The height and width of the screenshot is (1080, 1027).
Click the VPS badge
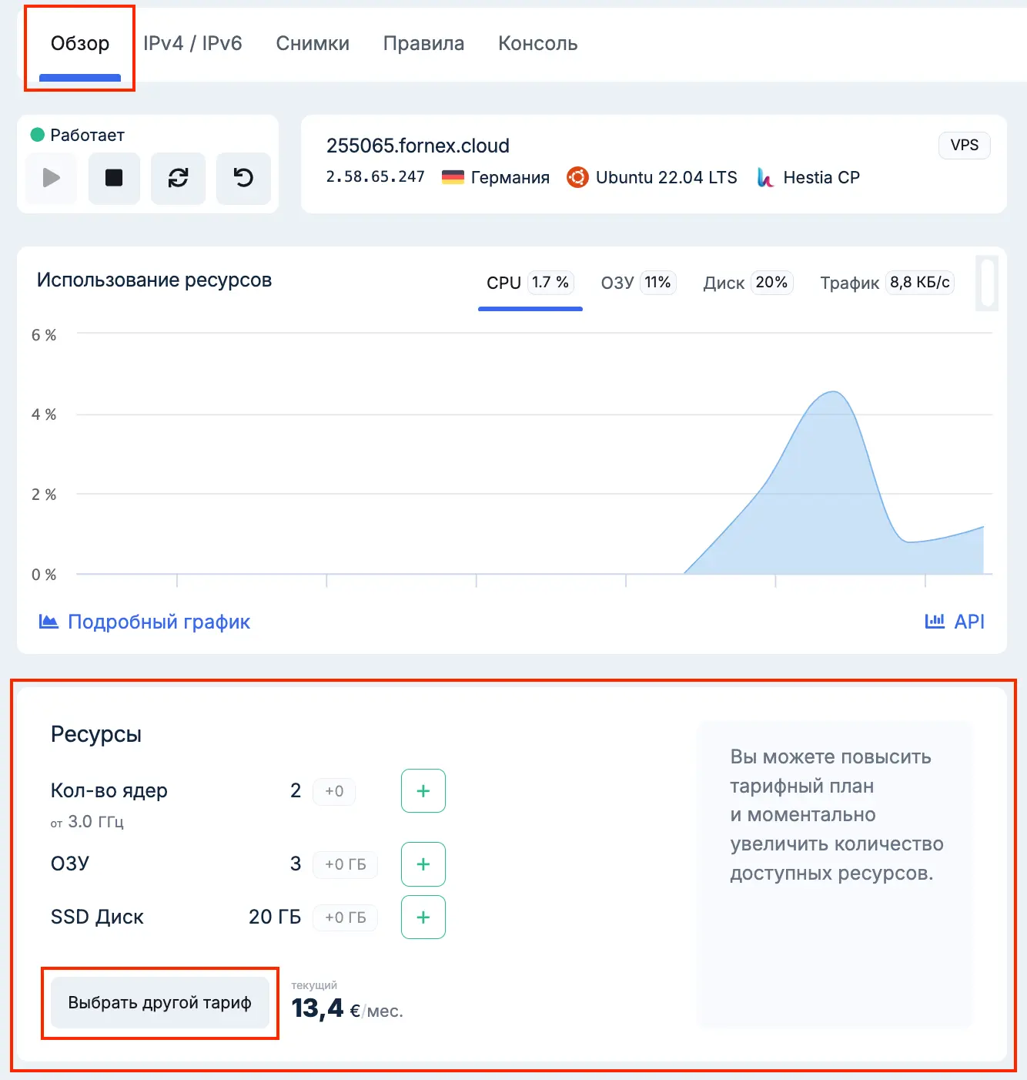point(965,145)
